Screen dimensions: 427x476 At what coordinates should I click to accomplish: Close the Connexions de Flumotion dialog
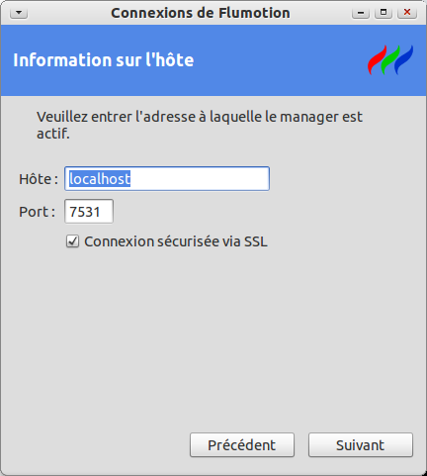click(407, 13)
